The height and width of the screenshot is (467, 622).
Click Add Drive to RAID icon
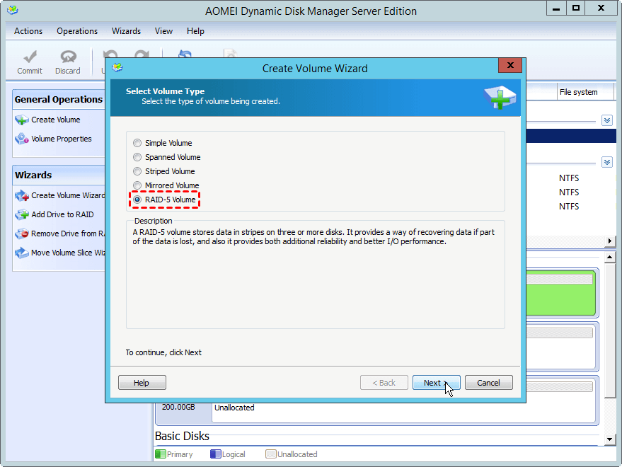pos(22,214)
